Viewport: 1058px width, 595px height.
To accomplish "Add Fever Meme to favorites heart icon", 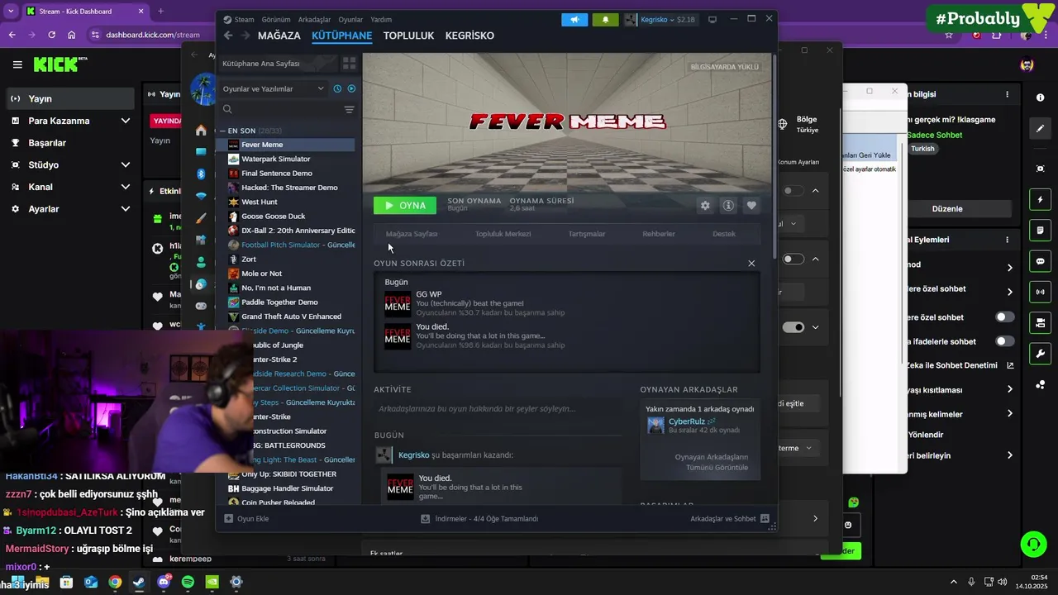I will [751, 206].
